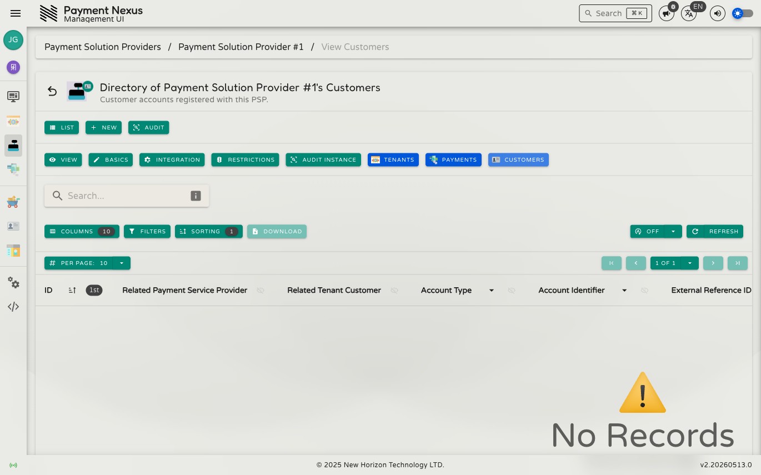Expand the auto-refresh interval dropdown

673,232
